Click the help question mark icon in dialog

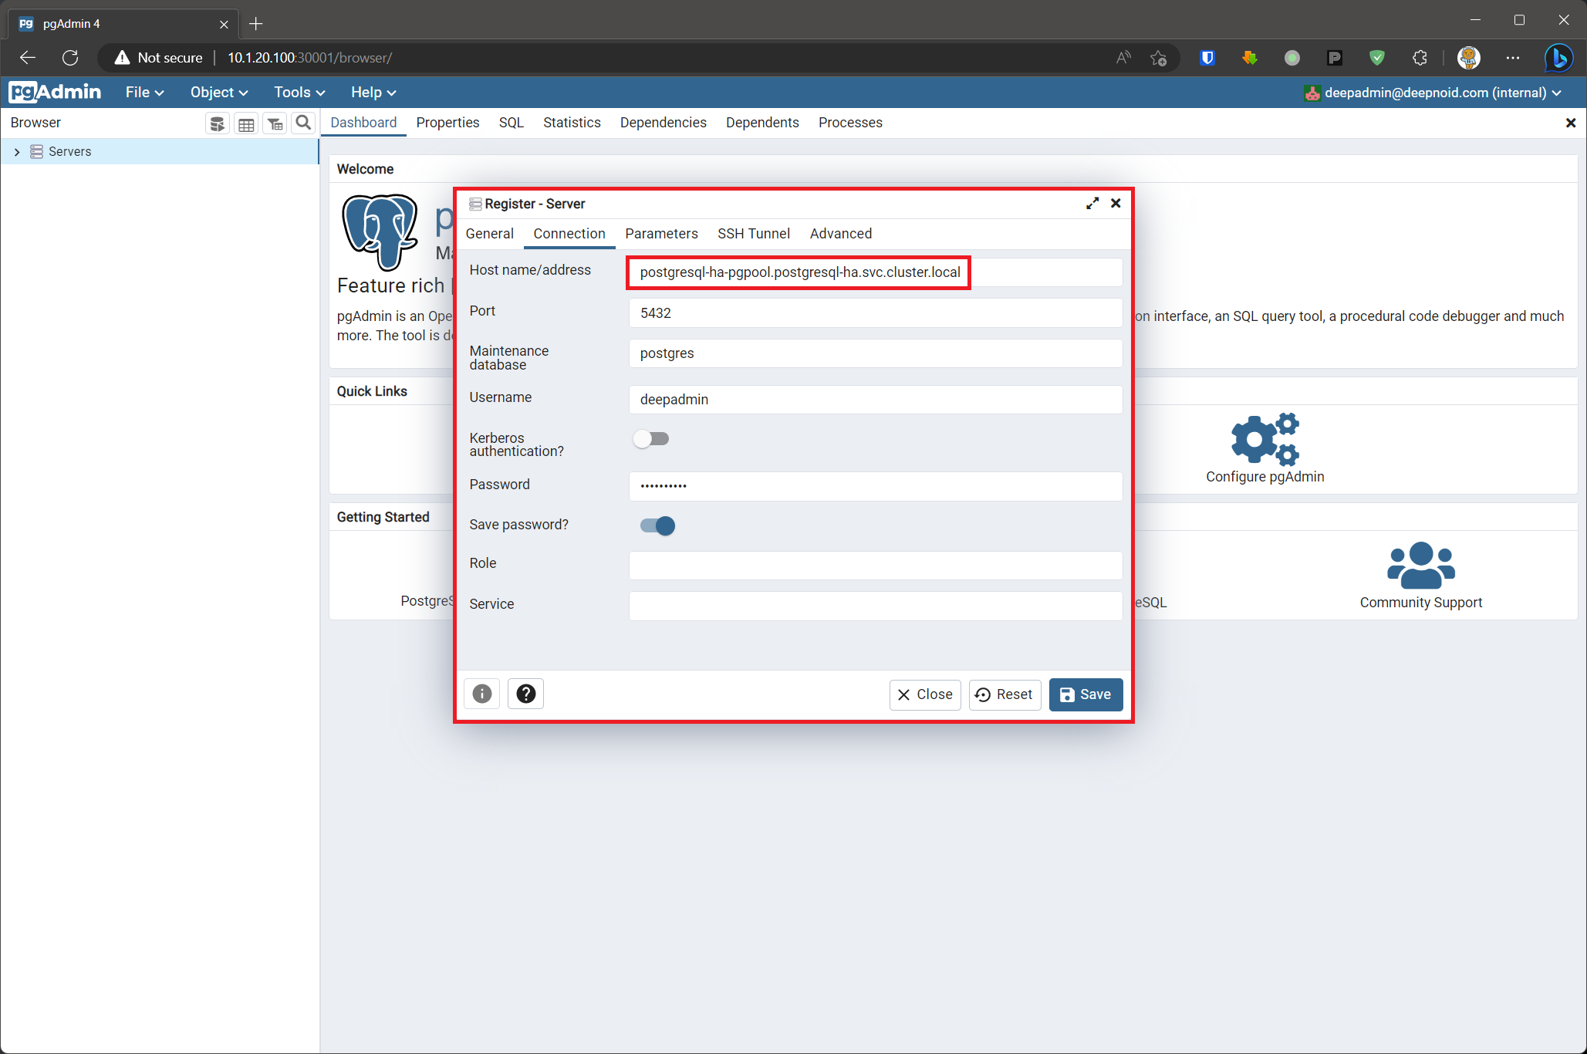coord(526,694)
